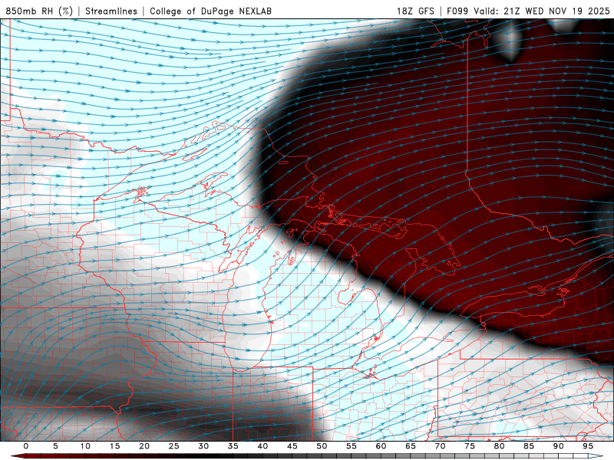Image resolution: width=614 pixels, height=460 pixels.
Task: Click the '70' value on the RH scale
Action: pyautogui.click(x=440, y=446)
